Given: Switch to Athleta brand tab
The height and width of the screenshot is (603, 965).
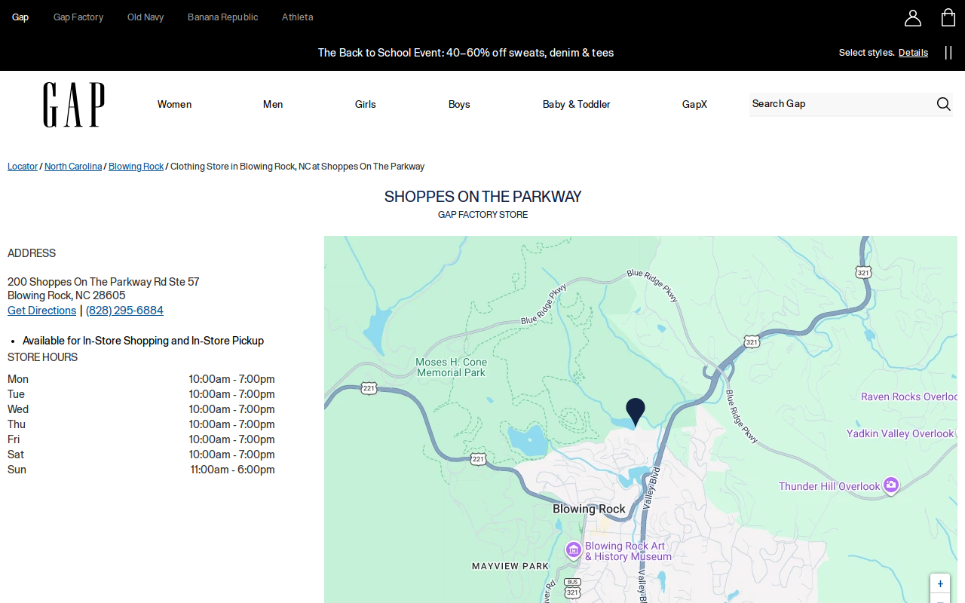Looking at the screenshot, I should (298, 17).
